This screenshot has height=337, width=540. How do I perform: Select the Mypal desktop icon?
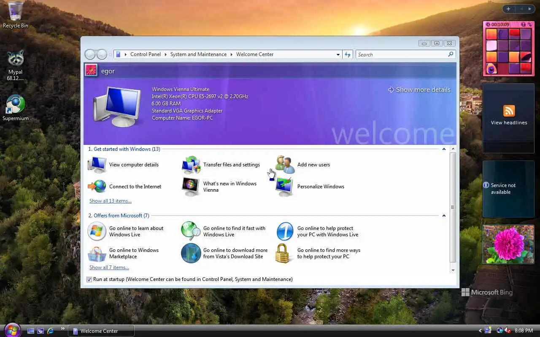(15, 65)
